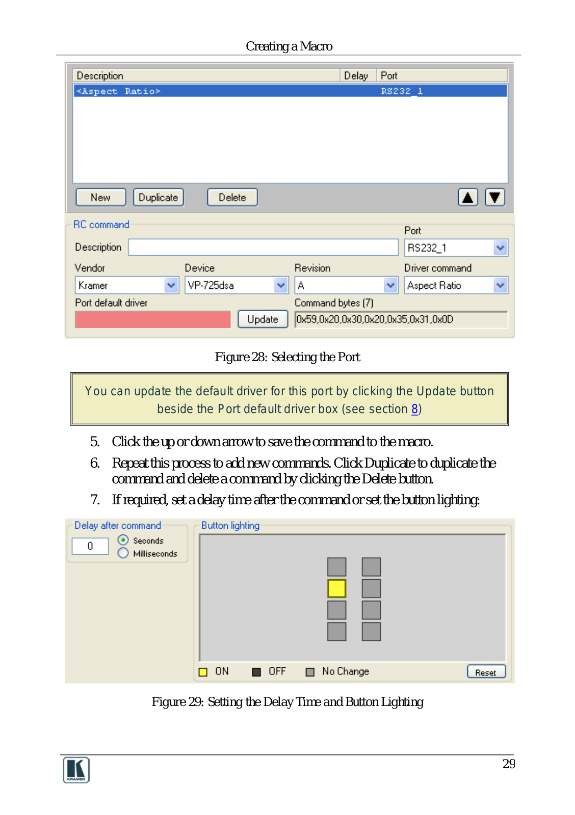Click the third-row left gray square

tap(336, 610)
